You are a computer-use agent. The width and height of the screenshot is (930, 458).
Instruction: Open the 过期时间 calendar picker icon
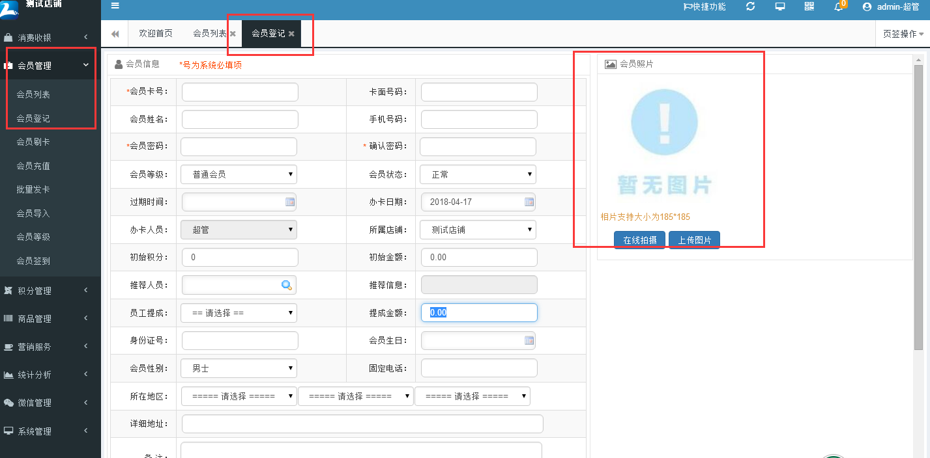[290, 202]
